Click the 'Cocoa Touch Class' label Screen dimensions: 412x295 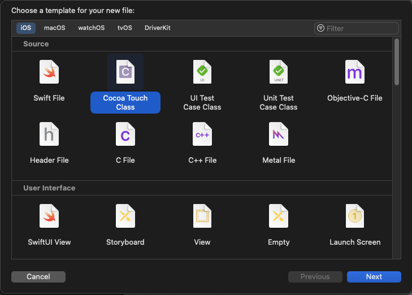pos(125,102)
